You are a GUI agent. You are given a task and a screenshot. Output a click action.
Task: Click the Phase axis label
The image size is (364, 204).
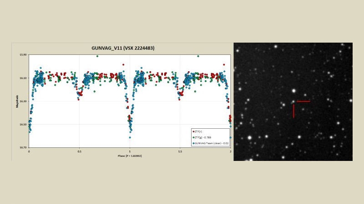(x=129, y=155)
